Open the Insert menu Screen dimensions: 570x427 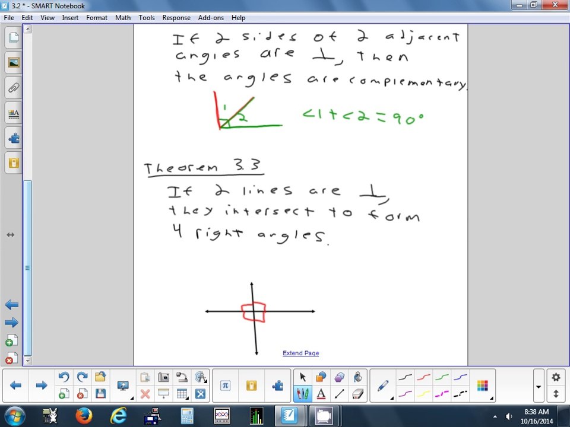(x=70, y=17)
